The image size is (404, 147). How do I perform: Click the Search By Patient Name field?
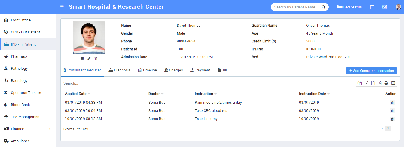295,7
